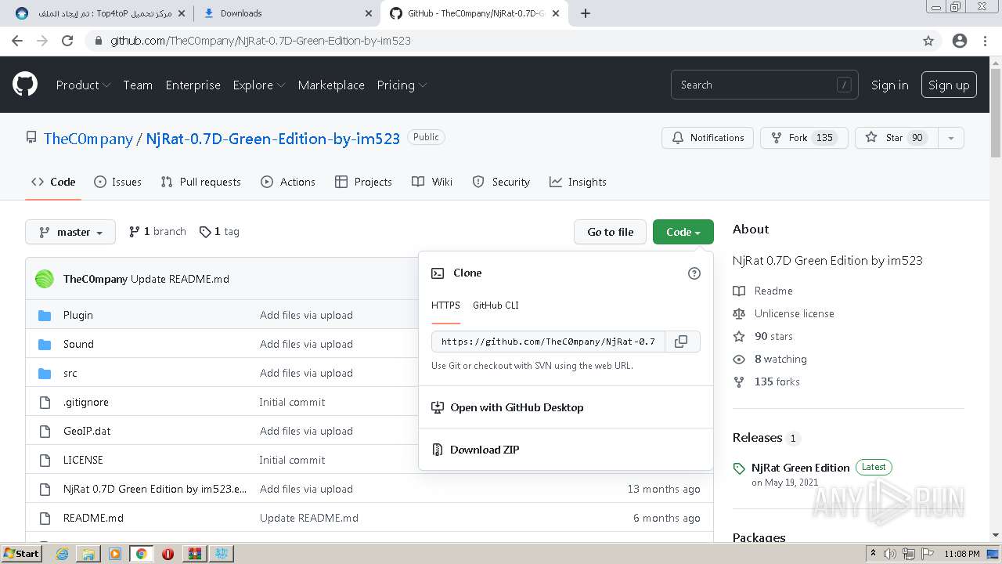This screenshot has width=1002, height=564.
Task: Open Windows Explorer folder in taskbar
Action: pos(88,554)
